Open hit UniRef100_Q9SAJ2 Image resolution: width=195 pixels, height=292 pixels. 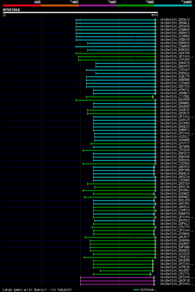(175, 19)
